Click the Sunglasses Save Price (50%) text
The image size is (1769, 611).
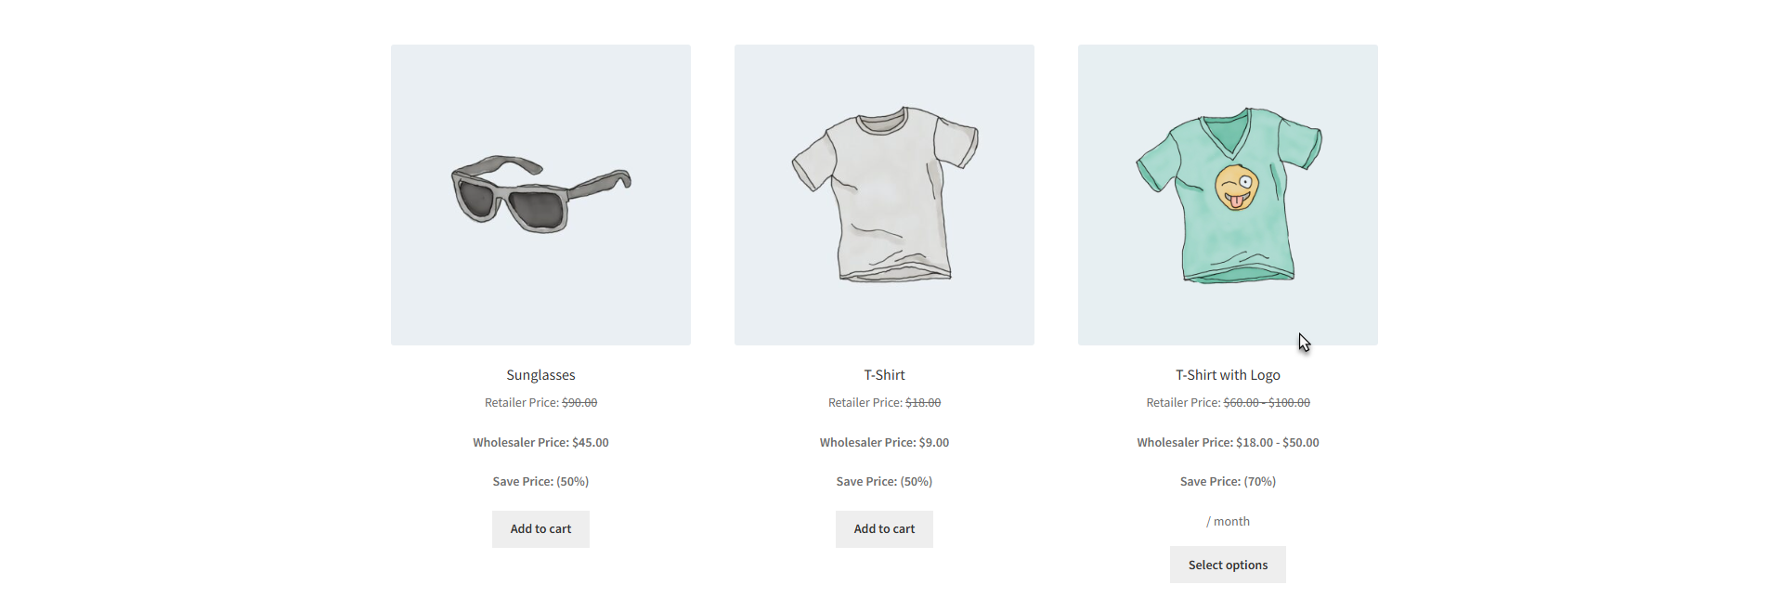tap(540, 482)
